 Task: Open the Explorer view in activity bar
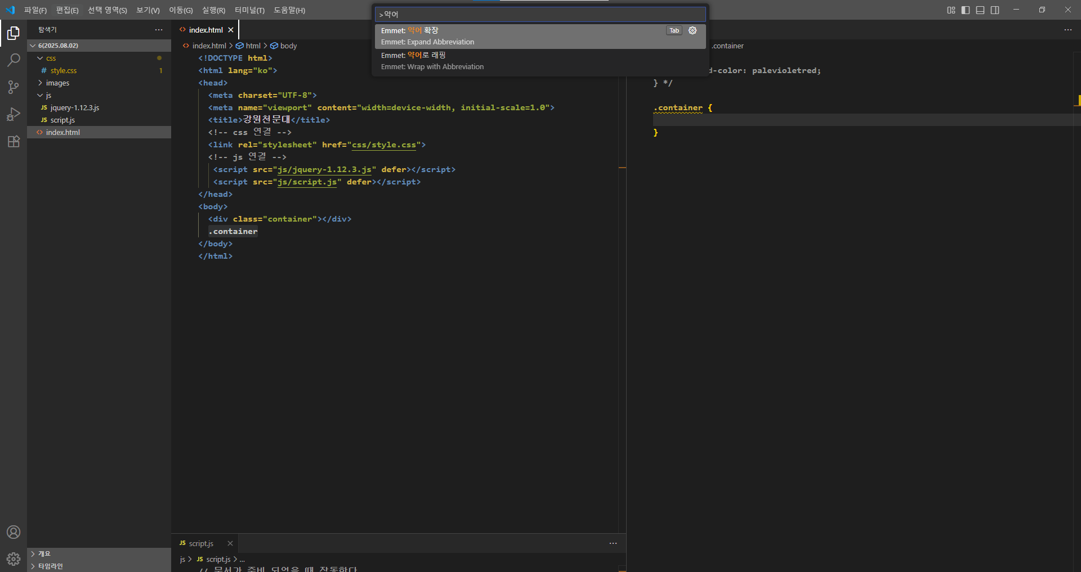tap(14, 33)
